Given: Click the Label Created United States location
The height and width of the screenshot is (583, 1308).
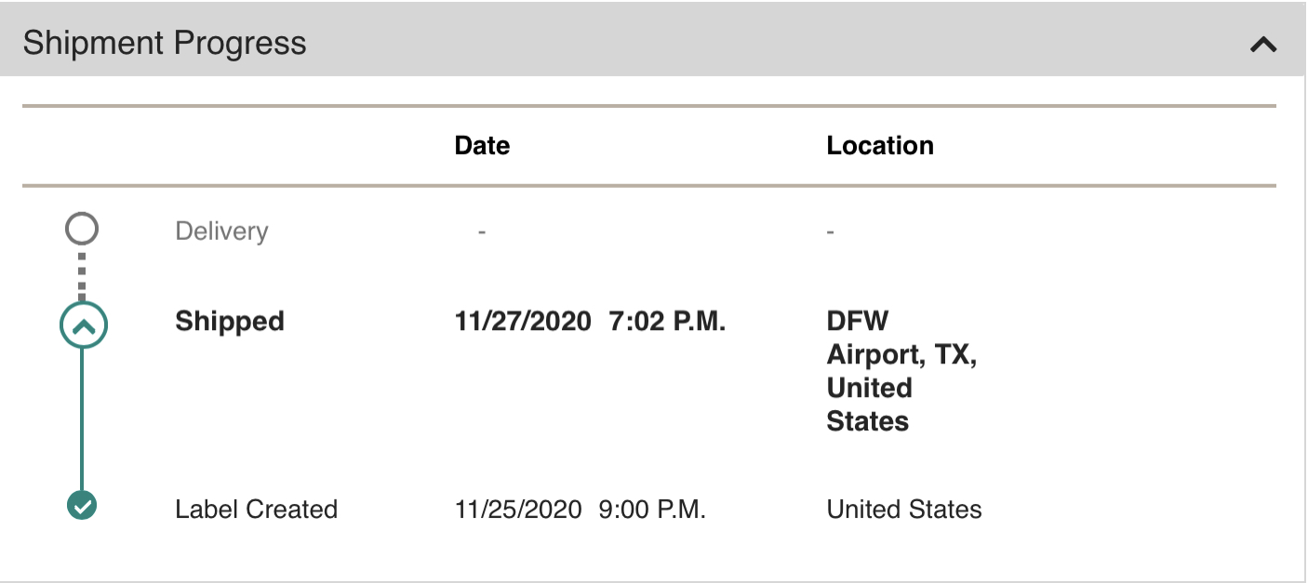Looking at the screenshot, I should coord(903,510).
